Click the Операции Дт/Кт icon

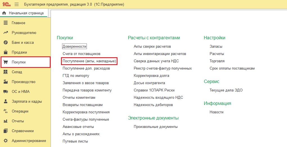click(x=6, y=111)
